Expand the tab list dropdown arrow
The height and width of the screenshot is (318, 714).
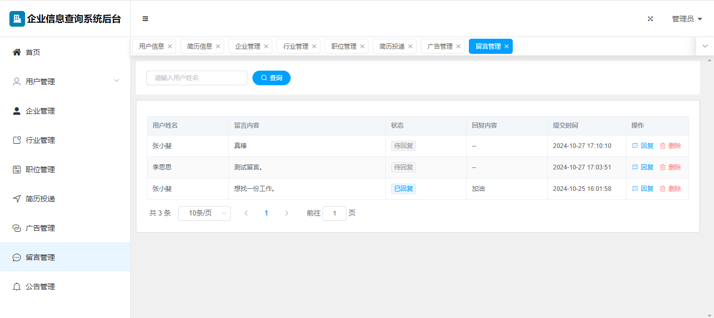(x=705, y=46)
